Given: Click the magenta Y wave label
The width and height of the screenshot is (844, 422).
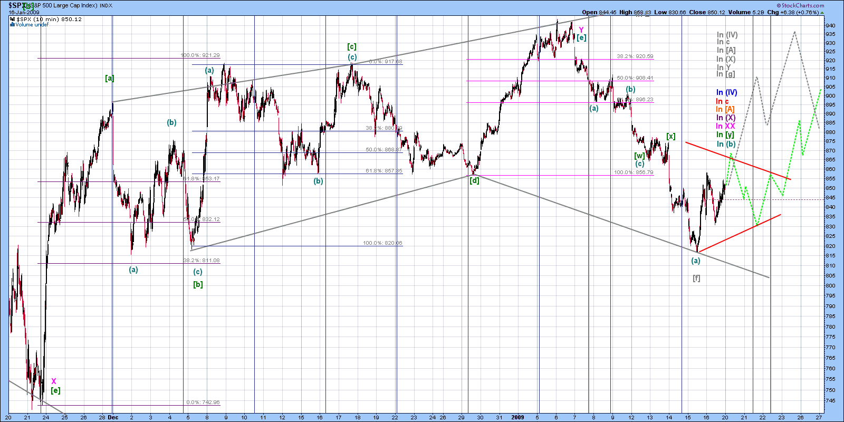Looking at the screenshot, I should pos(581,30).
